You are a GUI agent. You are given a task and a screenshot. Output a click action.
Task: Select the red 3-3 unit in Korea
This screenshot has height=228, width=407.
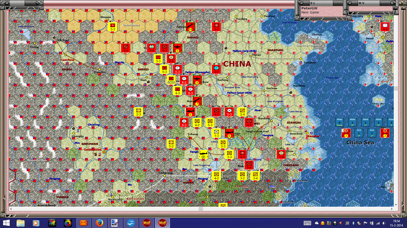click(385, 27)
